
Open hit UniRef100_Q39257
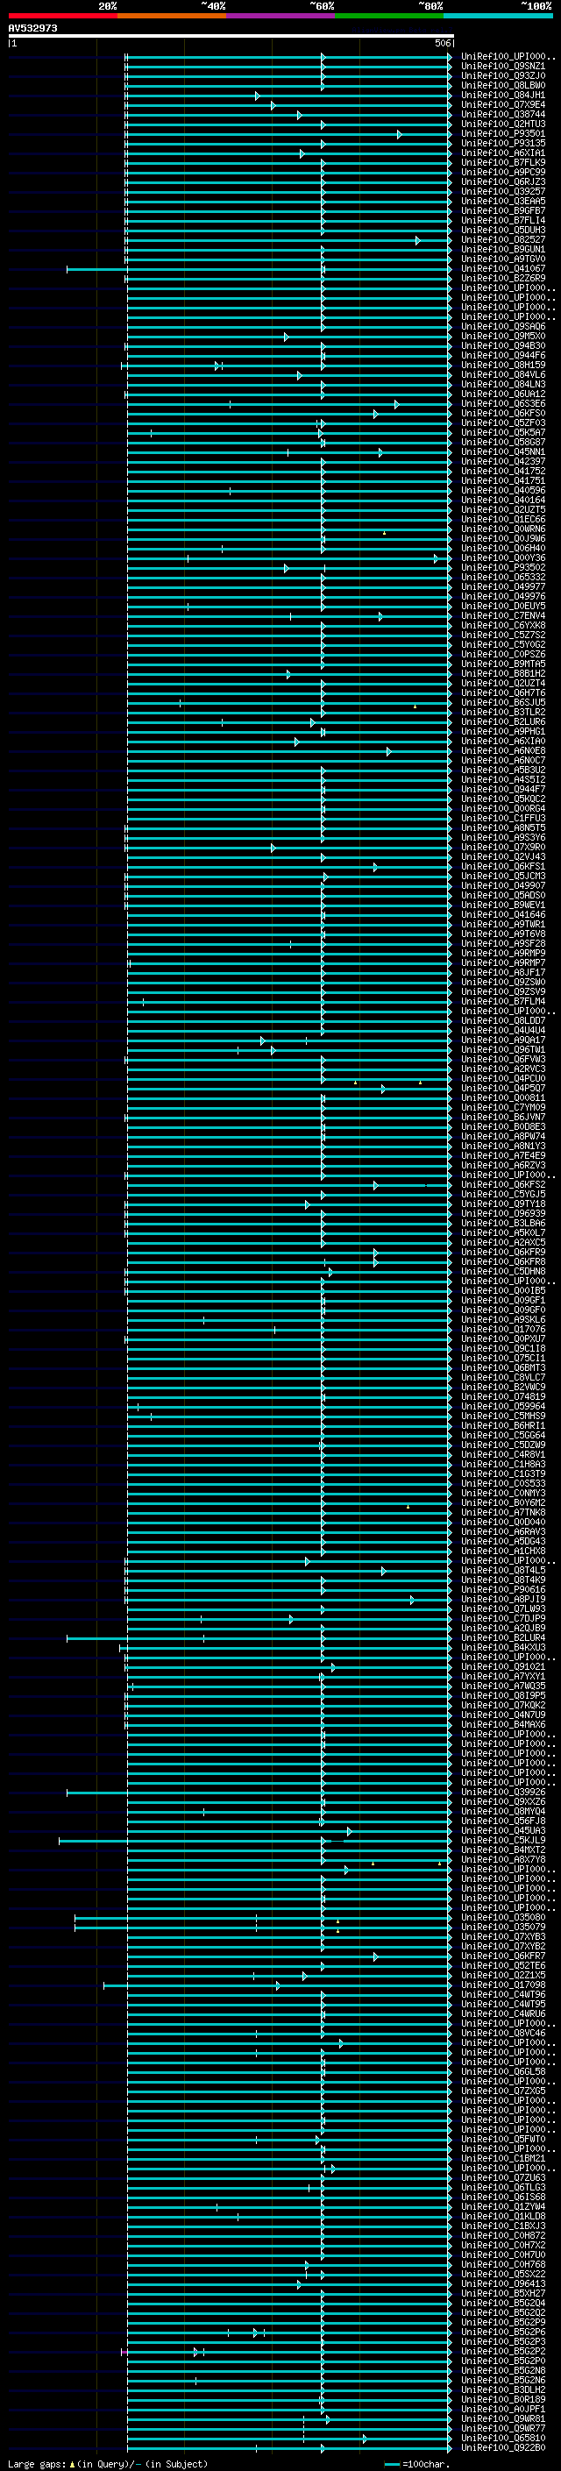[503, 191]
